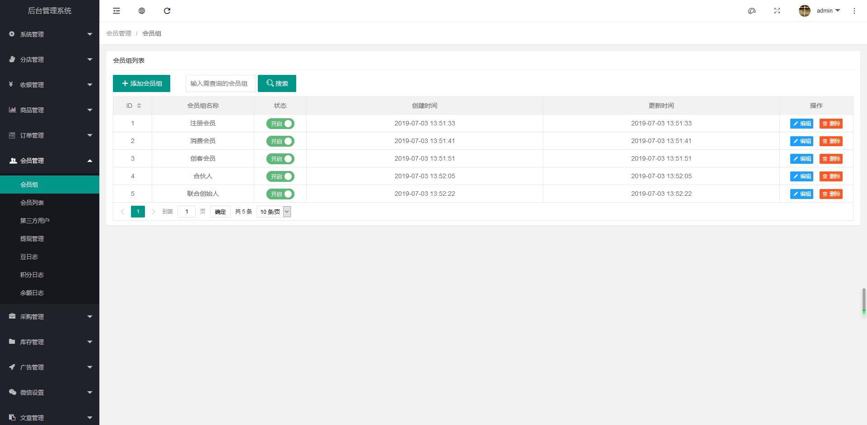Click the refresh icon in top toolbar
The image size is (867, 425).
coord(167,11)
